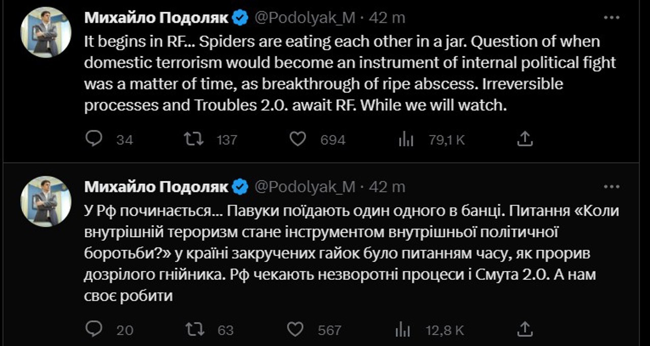Image resolution: width=650 pixels, height=346 pixels.
Task: Open @Podolyak_M handle on first tweet
Action: click(x=305, y=18)
